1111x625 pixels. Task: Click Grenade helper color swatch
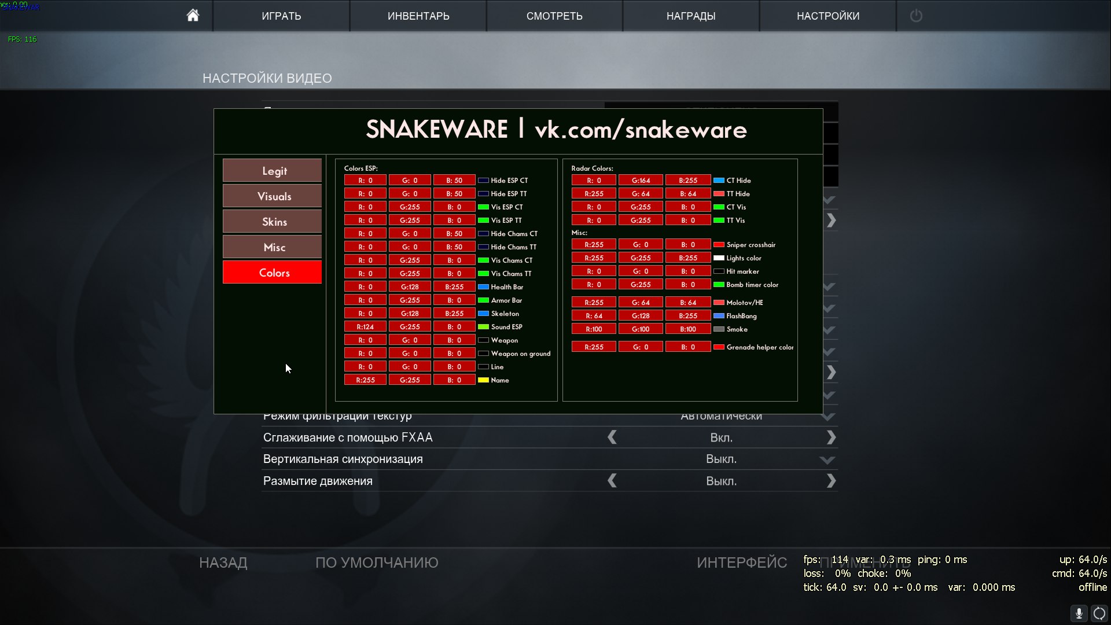[x=719, y=347]
